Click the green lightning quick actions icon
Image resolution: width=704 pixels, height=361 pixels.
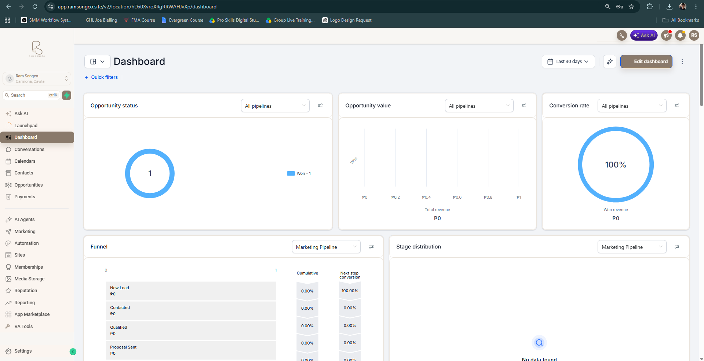pos(66,95)
